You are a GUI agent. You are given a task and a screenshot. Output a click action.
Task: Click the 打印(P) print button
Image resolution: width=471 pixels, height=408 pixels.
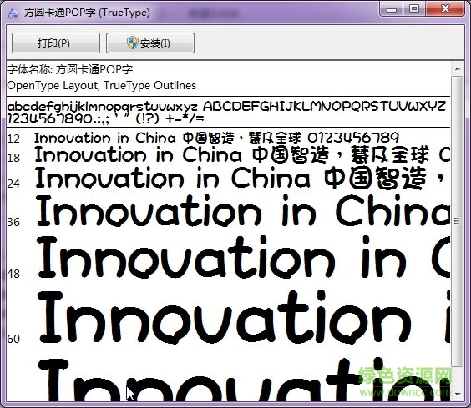click(56, 43)
